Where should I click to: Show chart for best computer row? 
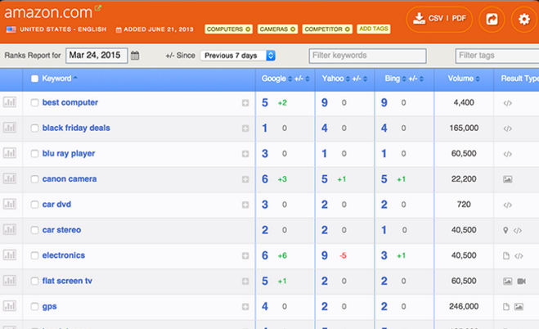[x=10, y=102]
